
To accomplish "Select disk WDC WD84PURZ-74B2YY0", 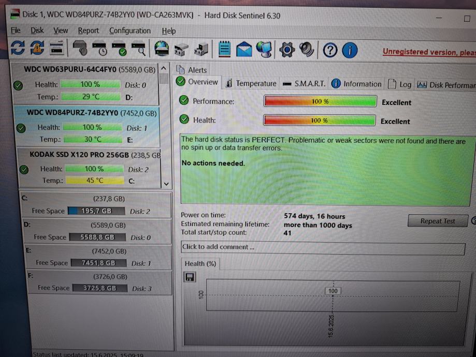I will (88, 126).
